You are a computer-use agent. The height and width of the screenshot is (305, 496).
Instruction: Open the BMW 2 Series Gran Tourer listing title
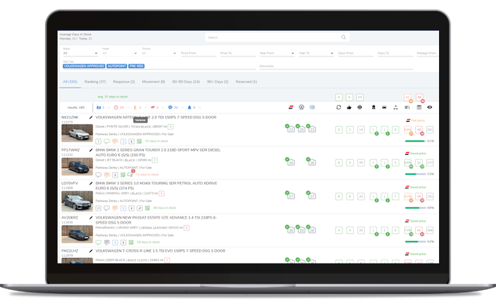tap(158, 153)
